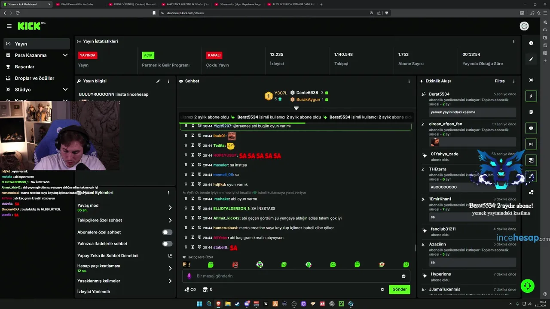Open the Yayın sidebar item
The width and height of the screenshot is (550, 309).
[37, 44]
